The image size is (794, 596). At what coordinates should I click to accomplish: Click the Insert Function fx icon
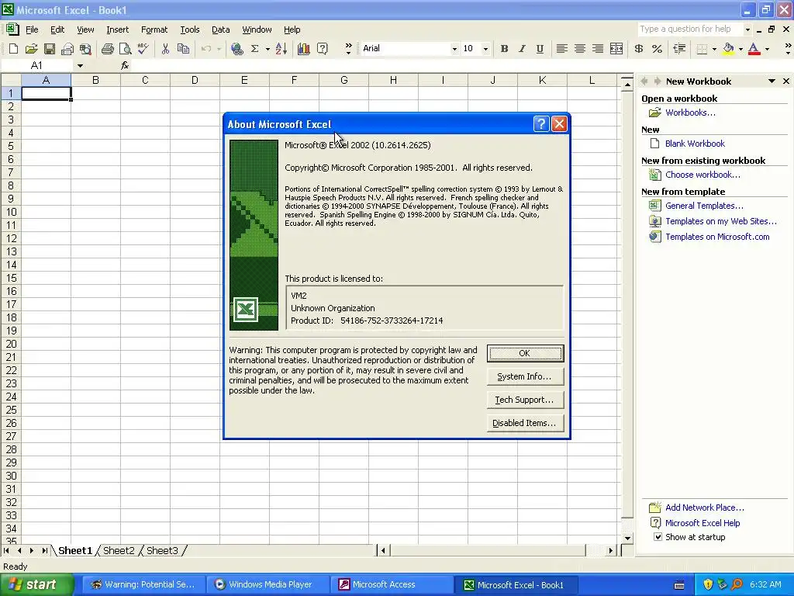tap(125, 65)
